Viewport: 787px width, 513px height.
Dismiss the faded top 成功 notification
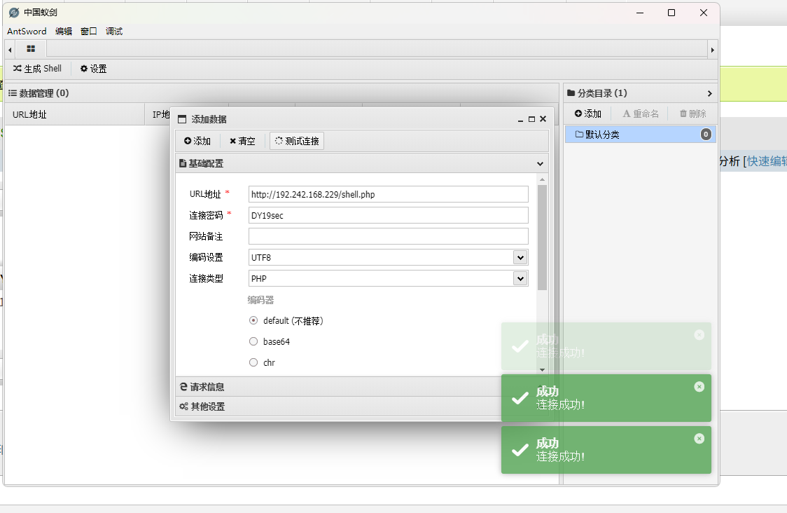pyautogui.click(x=699, y=334)
